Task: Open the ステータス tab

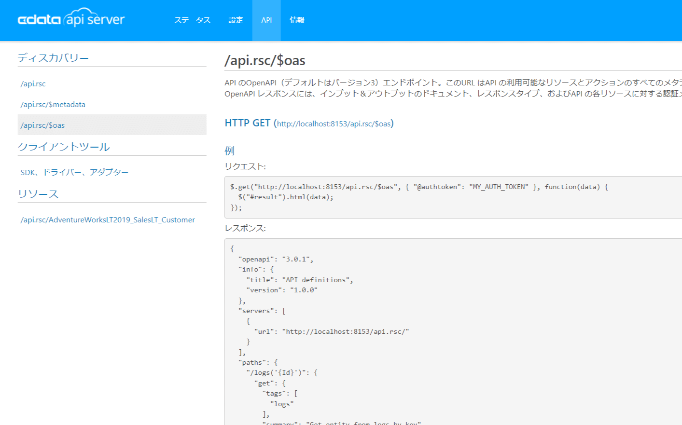Action: point(192,20)
